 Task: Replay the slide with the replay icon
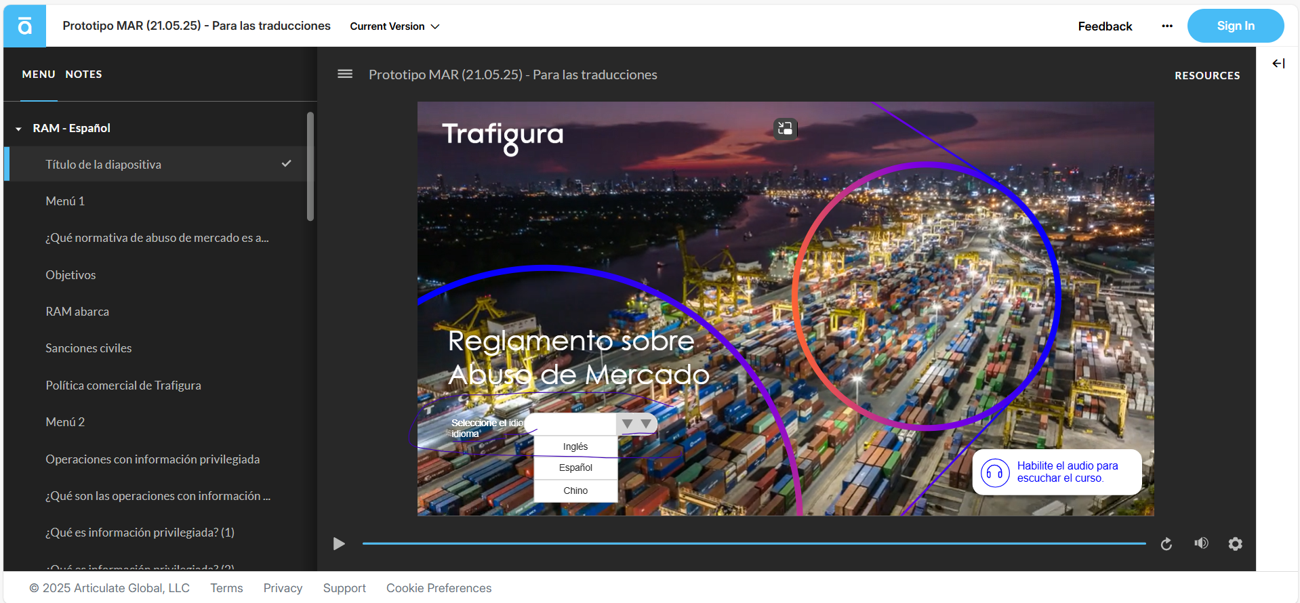pos(1166,544)
